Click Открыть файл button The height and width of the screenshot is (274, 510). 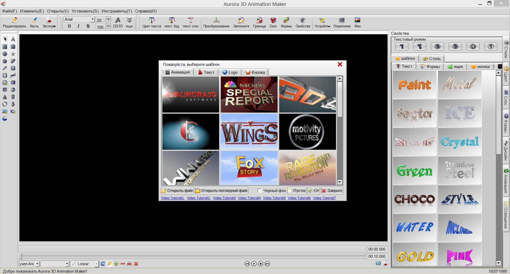[x=177, y=191]
